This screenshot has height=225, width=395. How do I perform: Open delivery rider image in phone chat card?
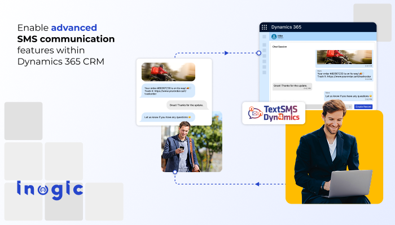[168, 72]
